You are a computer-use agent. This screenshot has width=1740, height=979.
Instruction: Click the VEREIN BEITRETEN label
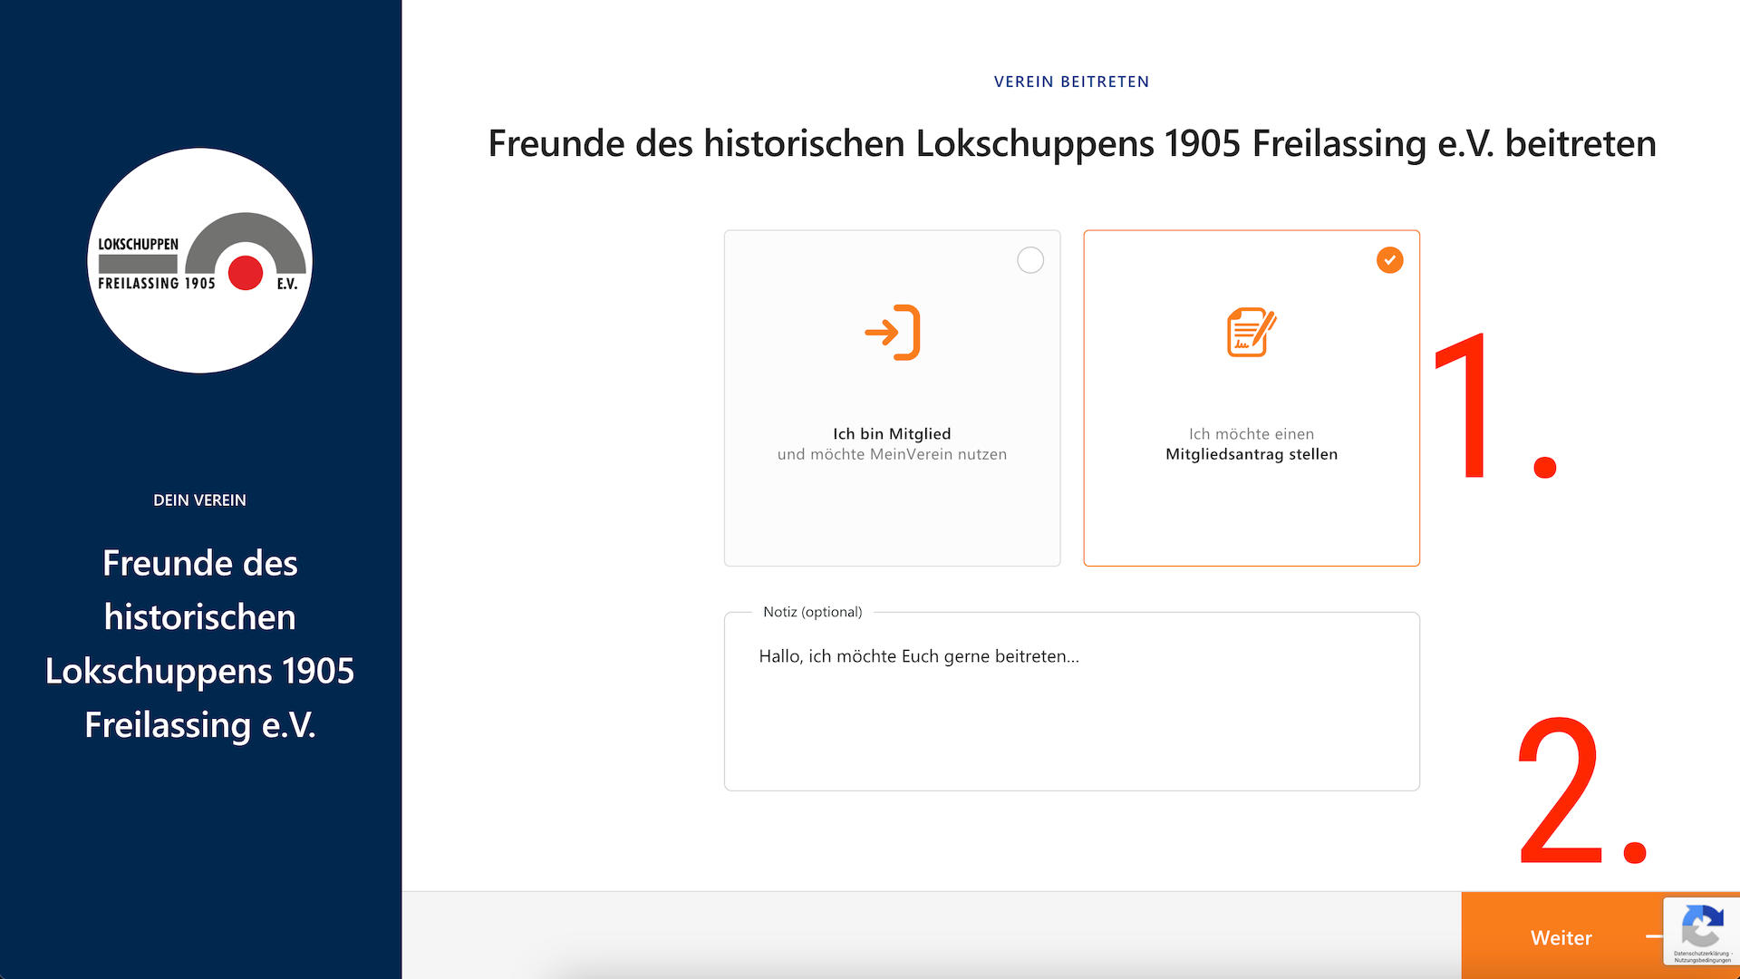[1071, 82]
